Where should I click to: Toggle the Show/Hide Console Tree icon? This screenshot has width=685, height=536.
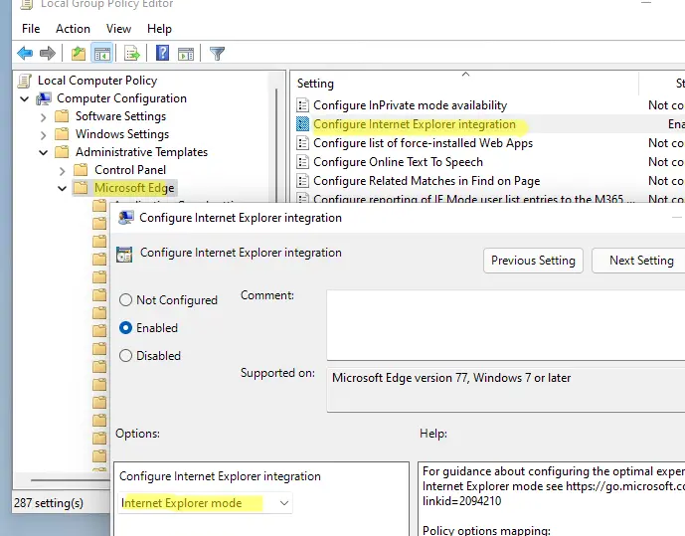point(102,54)
